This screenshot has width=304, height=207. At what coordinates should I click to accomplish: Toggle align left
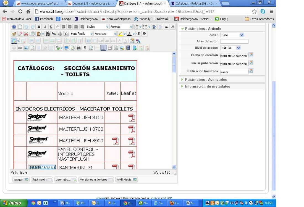coord(64,27)
